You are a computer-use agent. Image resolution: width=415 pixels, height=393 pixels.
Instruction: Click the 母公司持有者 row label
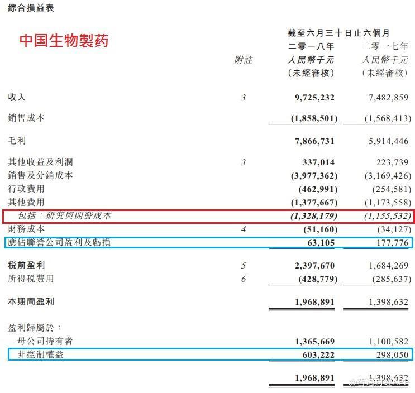point(45,341)
